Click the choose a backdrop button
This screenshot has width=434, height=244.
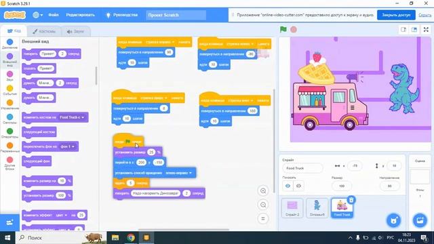tap(420, 220)
